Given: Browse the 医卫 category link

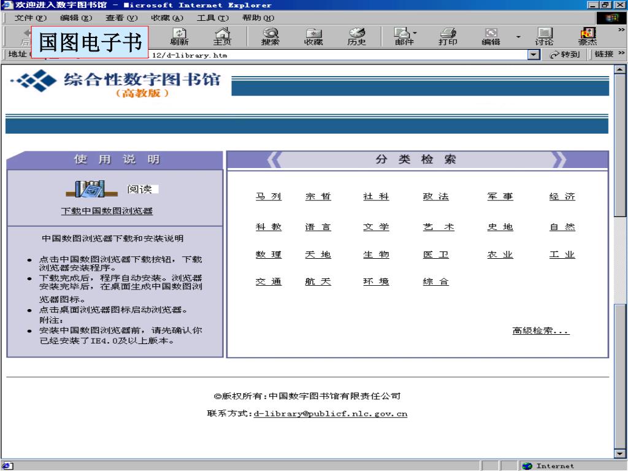Looking at the screenshot, I should point(436,255).
